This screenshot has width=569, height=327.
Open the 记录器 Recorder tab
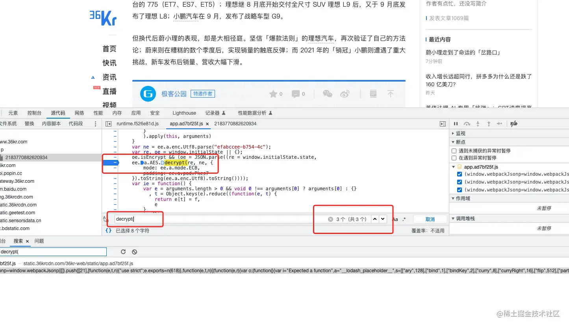[215, 113]
